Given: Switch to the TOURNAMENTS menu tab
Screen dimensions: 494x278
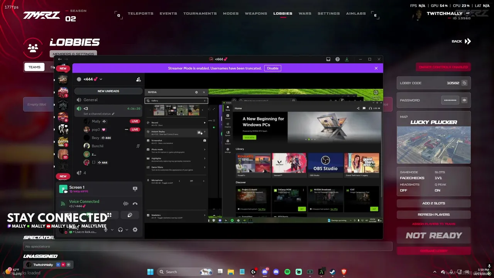Looking at the screenshot, I should click(200, 14).
